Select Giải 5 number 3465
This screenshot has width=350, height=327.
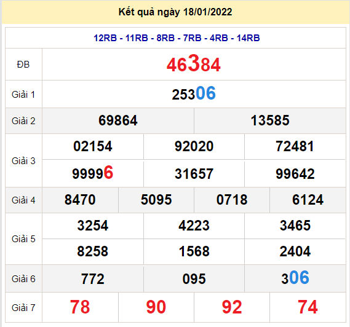[295, 226]
